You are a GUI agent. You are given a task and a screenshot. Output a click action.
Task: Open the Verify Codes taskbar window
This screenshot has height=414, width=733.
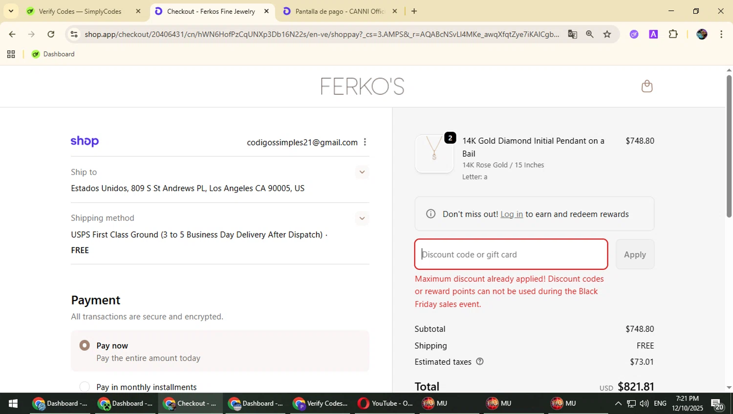(321, 403)
